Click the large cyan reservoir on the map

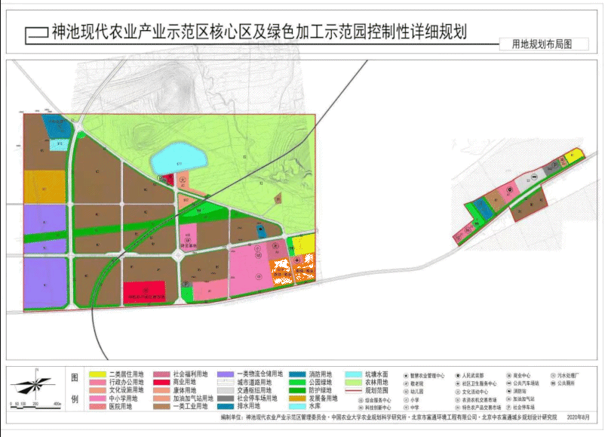point(179,158)
